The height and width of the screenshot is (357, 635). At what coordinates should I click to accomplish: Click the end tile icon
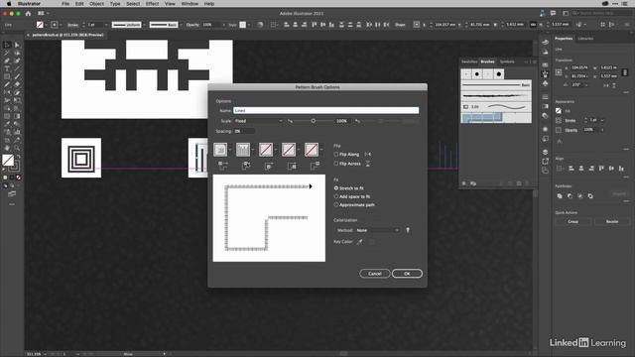(x=315, y=166)
